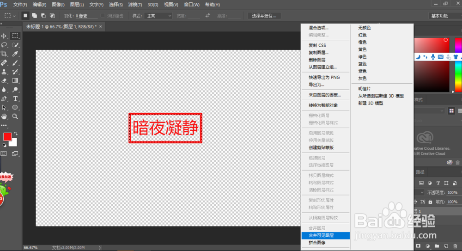Select the Pen tool
Image resolution: width=462 pixels, height=251 pixels.
click(x=4, y=98)
